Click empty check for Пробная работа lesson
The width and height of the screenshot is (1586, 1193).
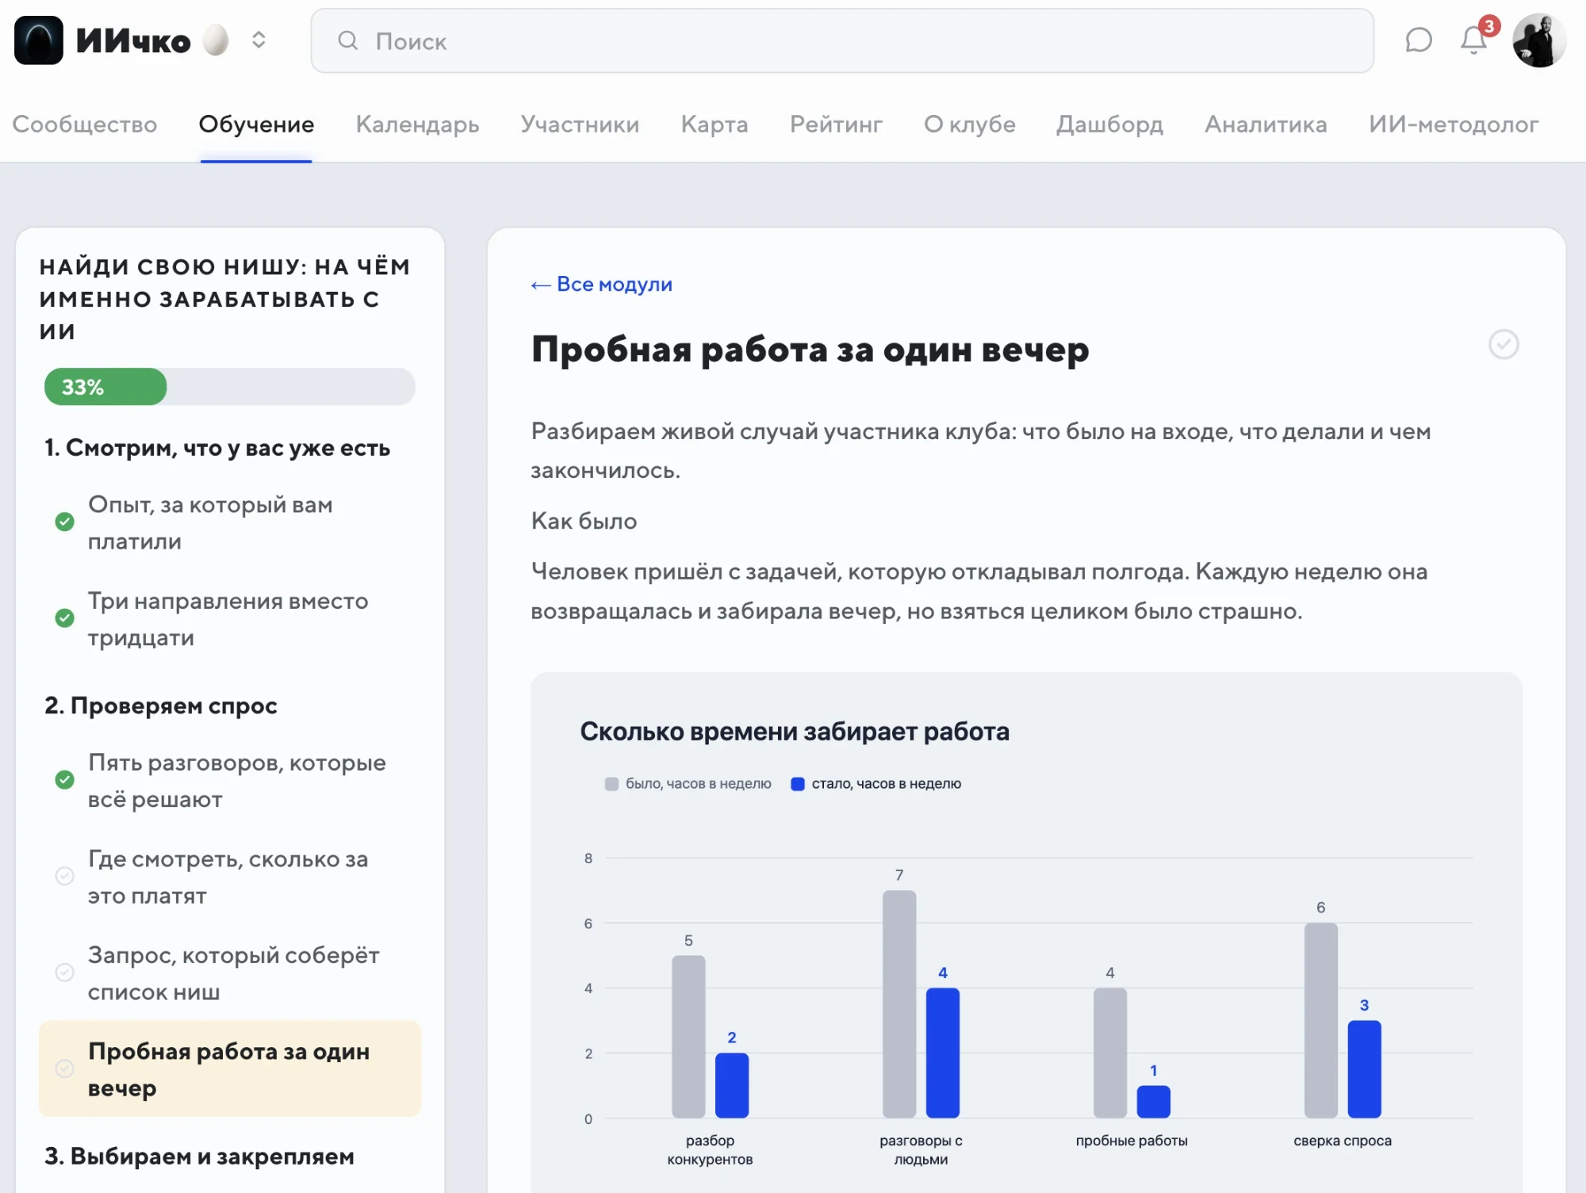coord(65,1069)
